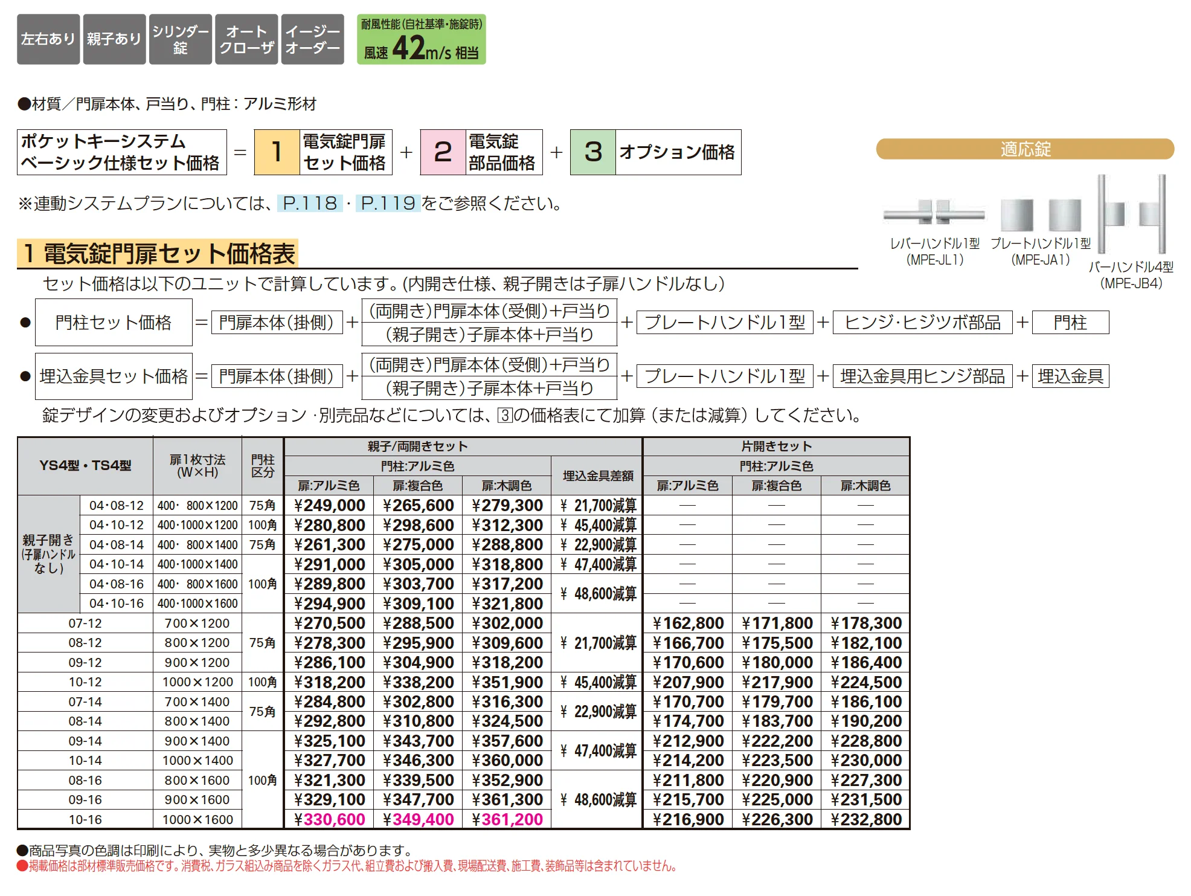Click the 親子開き (子扉ハンドルなし) row label
1191x896 pixels.
[x=49, y=554]
